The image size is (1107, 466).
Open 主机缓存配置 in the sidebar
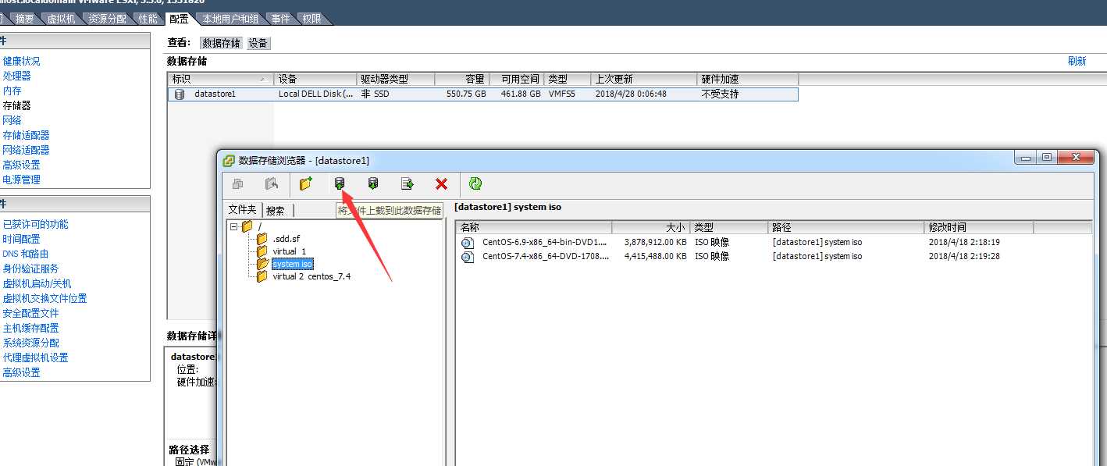tap(30, 328)
